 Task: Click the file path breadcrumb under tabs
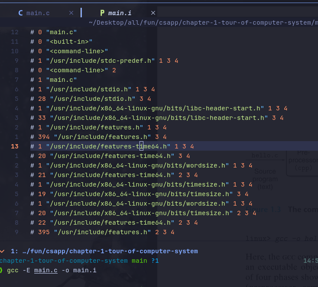[x=203, y=23]
